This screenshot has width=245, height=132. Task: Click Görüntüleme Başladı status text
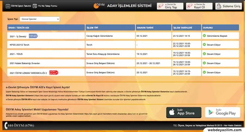(x=217, y=36)
